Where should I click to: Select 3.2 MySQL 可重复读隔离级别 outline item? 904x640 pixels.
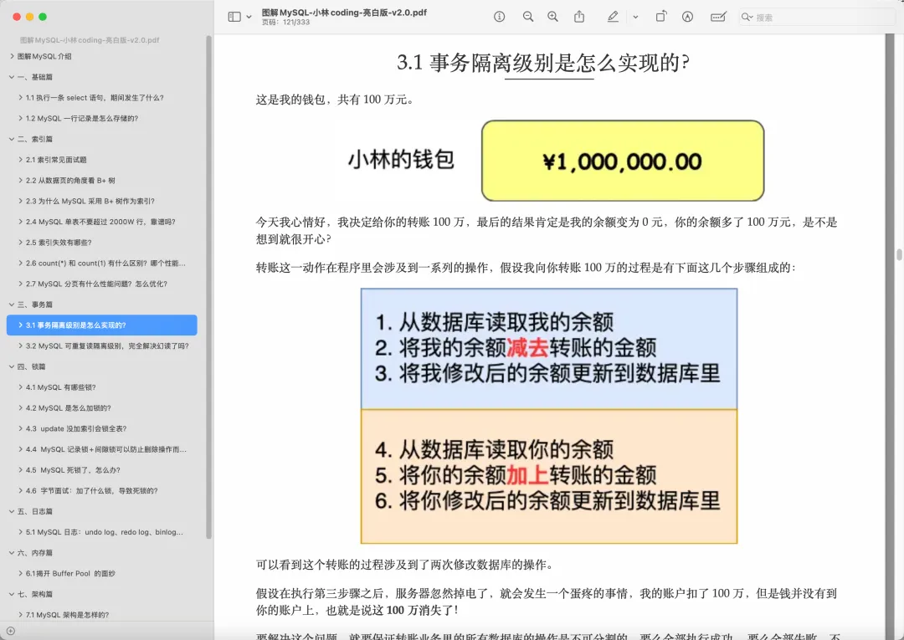[106, 346]
